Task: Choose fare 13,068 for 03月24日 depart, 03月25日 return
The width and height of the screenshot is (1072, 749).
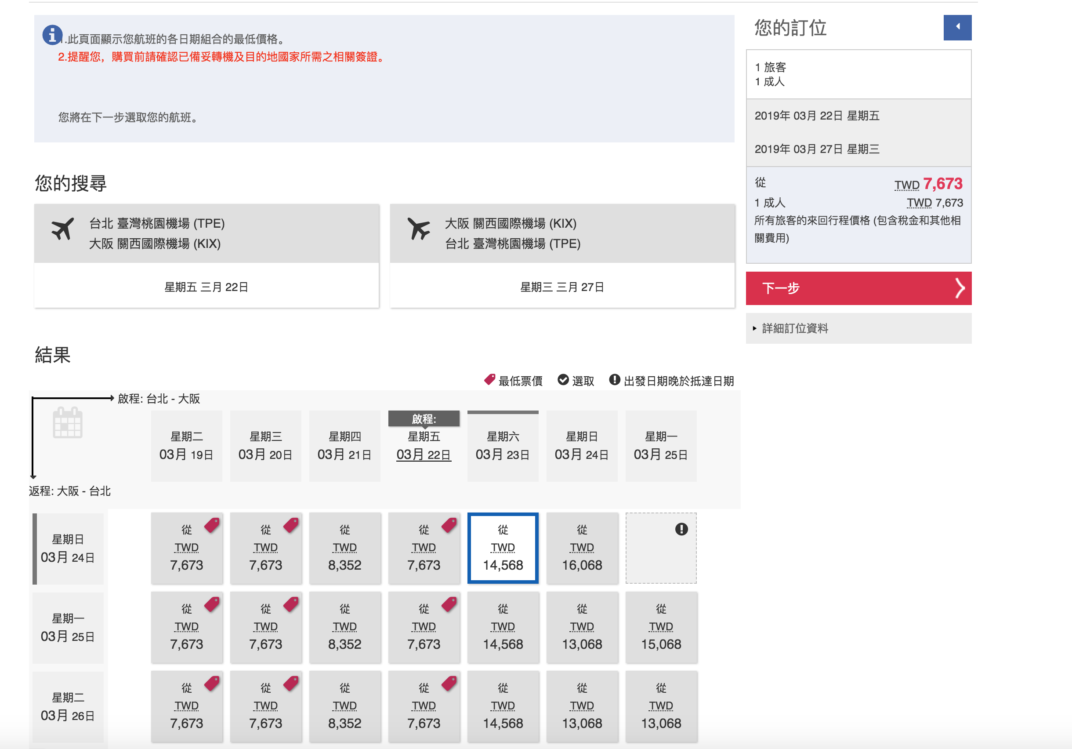Action: click(582, 628)
